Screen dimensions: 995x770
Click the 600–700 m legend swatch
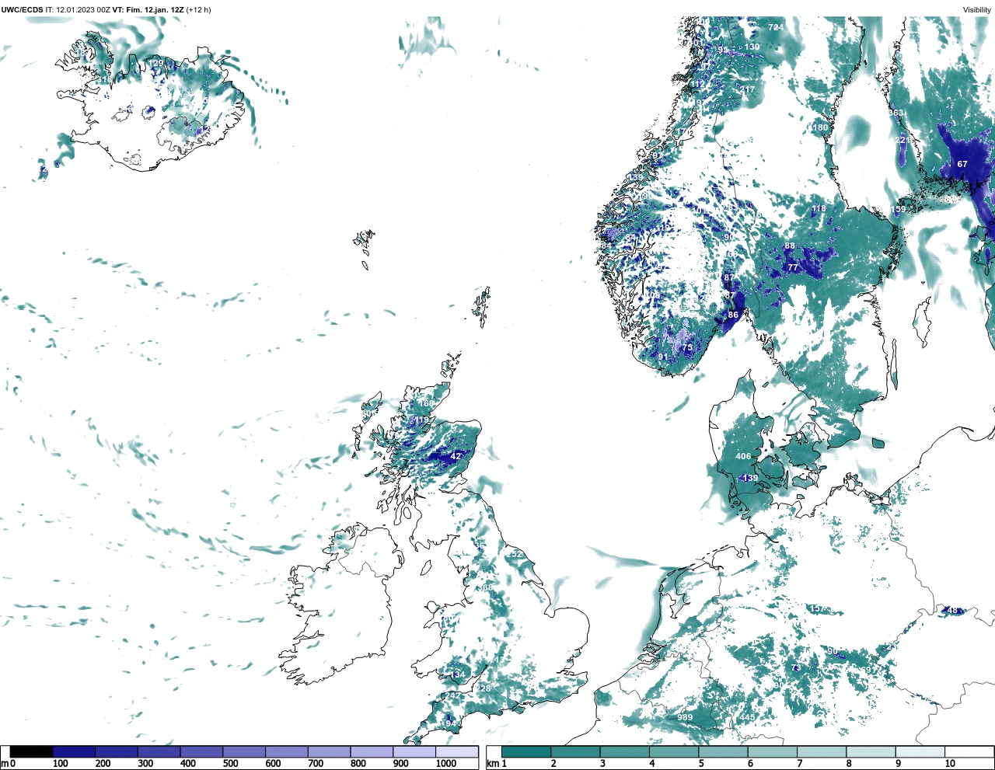[287, 751]
